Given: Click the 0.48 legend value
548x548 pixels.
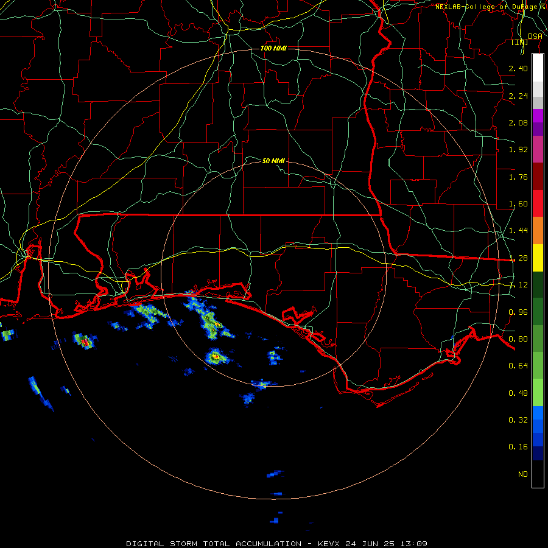Looking at the screenshot, I should [x=518, y=393].
